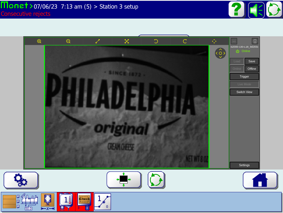283x213 pixels.
Task: Click the greyed Load button
Action: pos(237,61)
